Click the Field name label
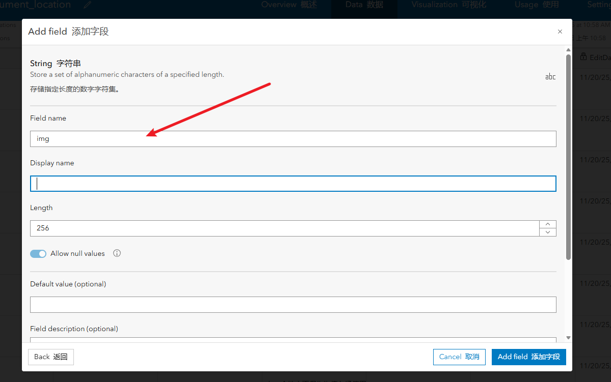Screen dimensions: 611x382 (x=48, y=118)
